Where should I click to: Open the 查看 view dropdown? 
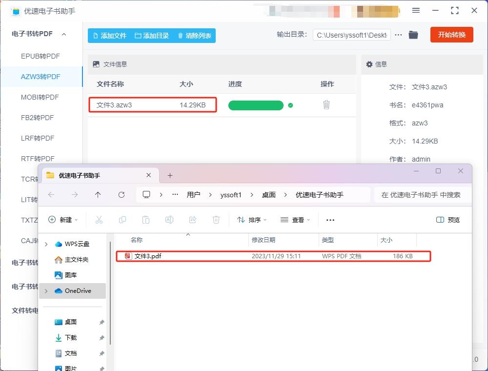point(295,220)
